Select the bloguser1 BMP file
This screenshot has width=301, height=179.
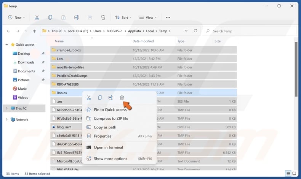(x=144, y=127)
